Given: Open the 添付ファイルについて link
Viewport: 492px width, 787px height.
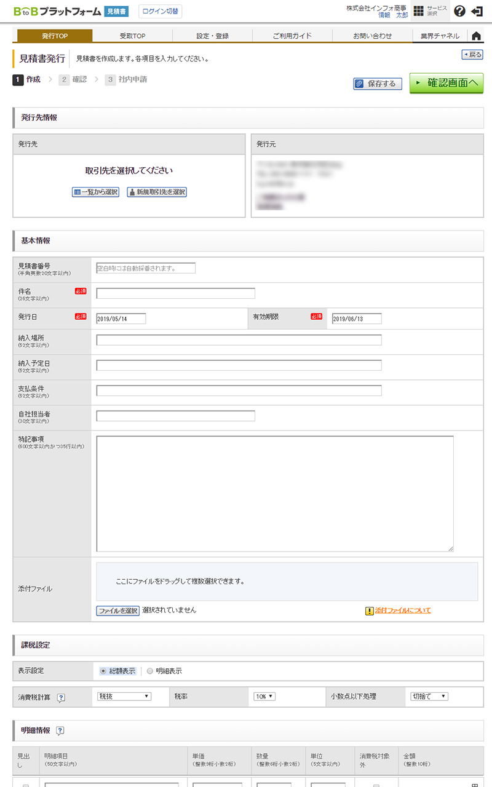Looking at the screenshot, I should [403, 611].
